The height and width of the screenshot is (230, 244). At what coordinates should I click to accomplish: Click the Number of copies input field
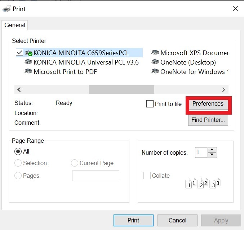coord(201,152)
